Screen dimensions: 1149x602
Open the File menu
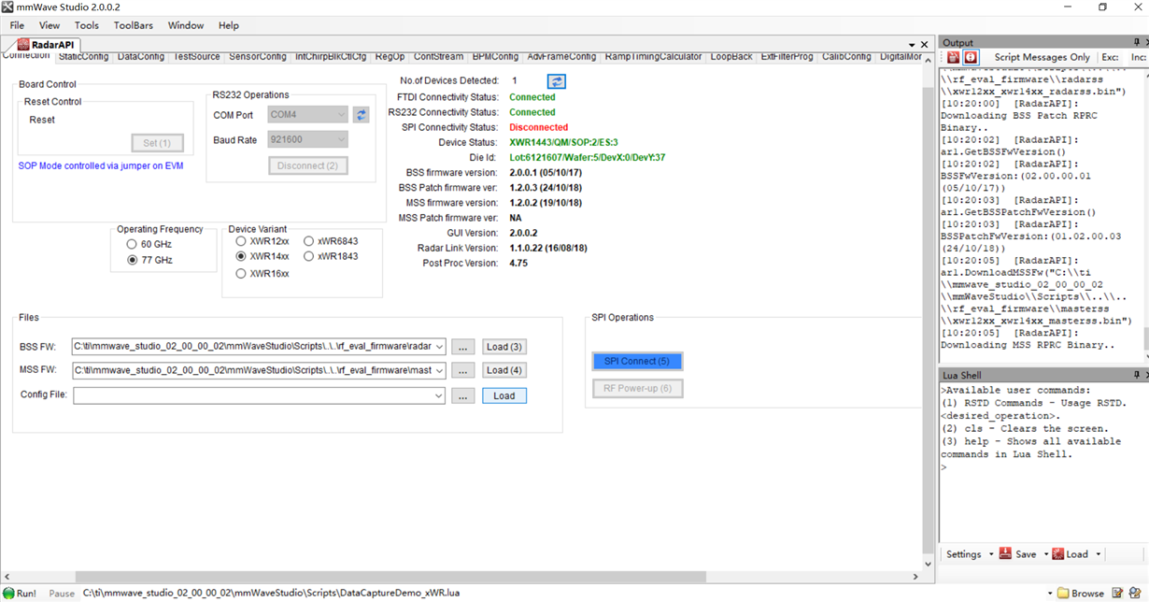pyautogui.click(x=17, y=25)
